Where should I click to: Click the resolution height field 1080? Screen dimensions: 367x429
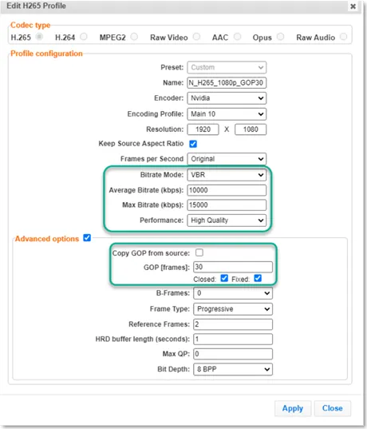coord(251,129)
